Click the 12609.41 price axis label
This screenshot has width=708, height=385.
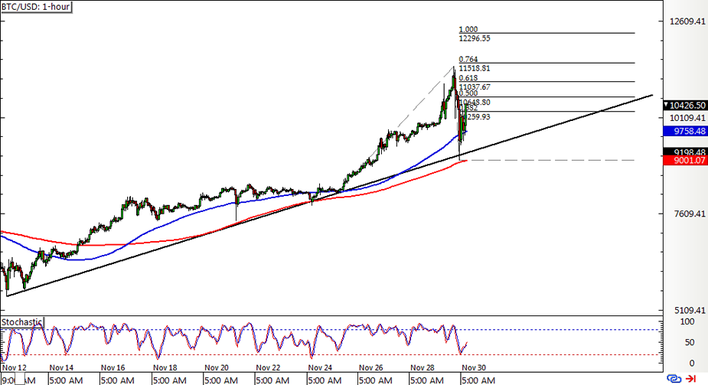tap(687, 21)
